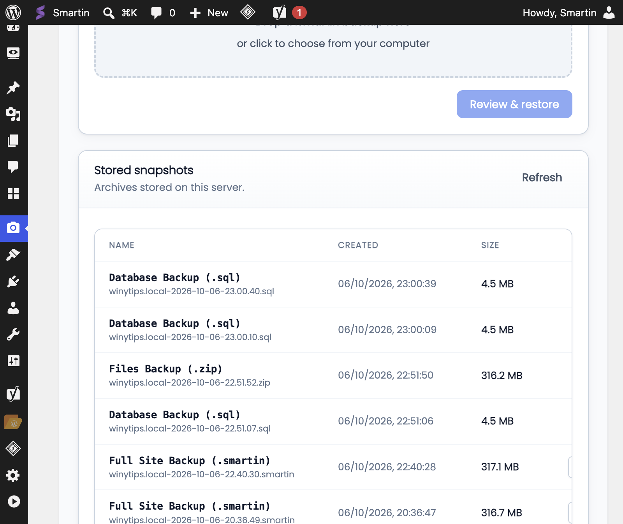This screenshot has width=623, height=524.
Task: Open Comments in sidebar
Action: coord(13,167)
